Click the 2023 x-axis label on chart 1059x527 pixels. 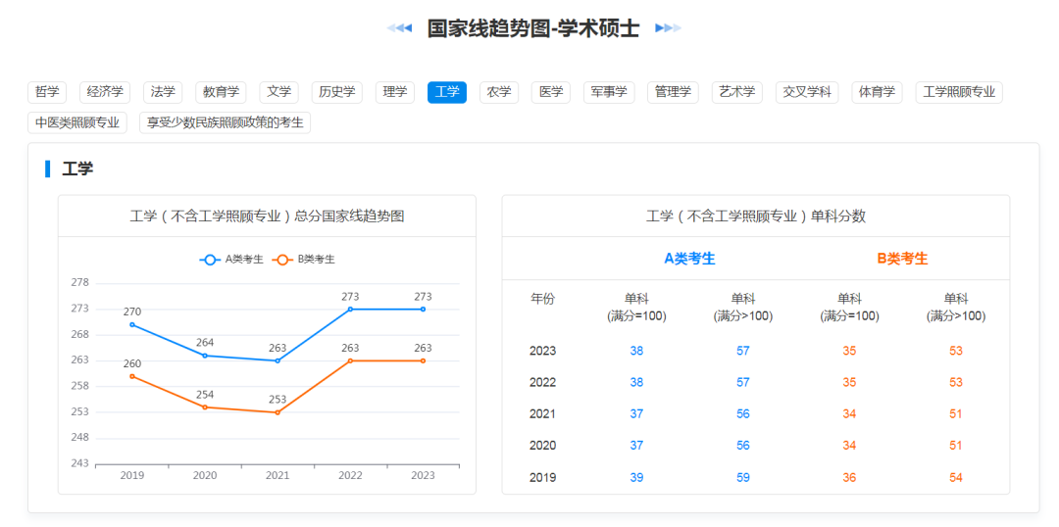(x=423, y=476)
